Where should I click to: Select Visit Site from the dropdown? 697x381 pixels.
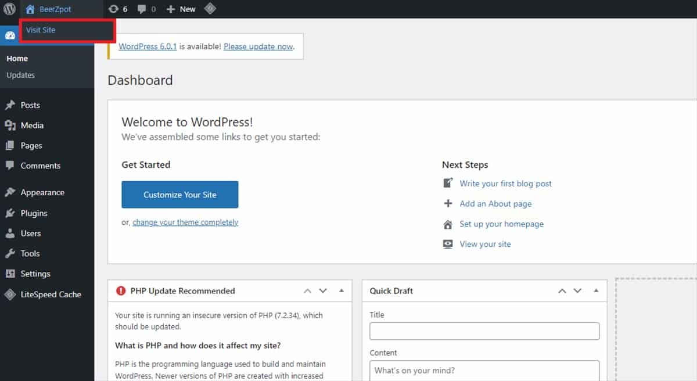click(41, 30)
